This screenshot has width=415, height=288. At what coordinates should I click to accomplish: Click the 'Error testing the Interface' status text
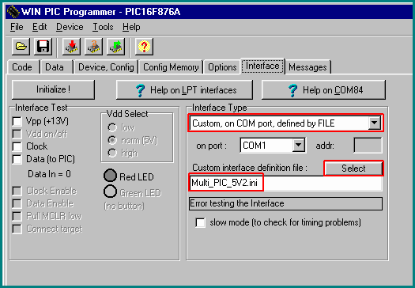coord(237,203)
